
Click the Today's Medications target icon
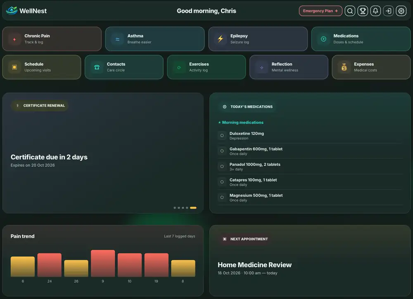[x=225, y=107]
